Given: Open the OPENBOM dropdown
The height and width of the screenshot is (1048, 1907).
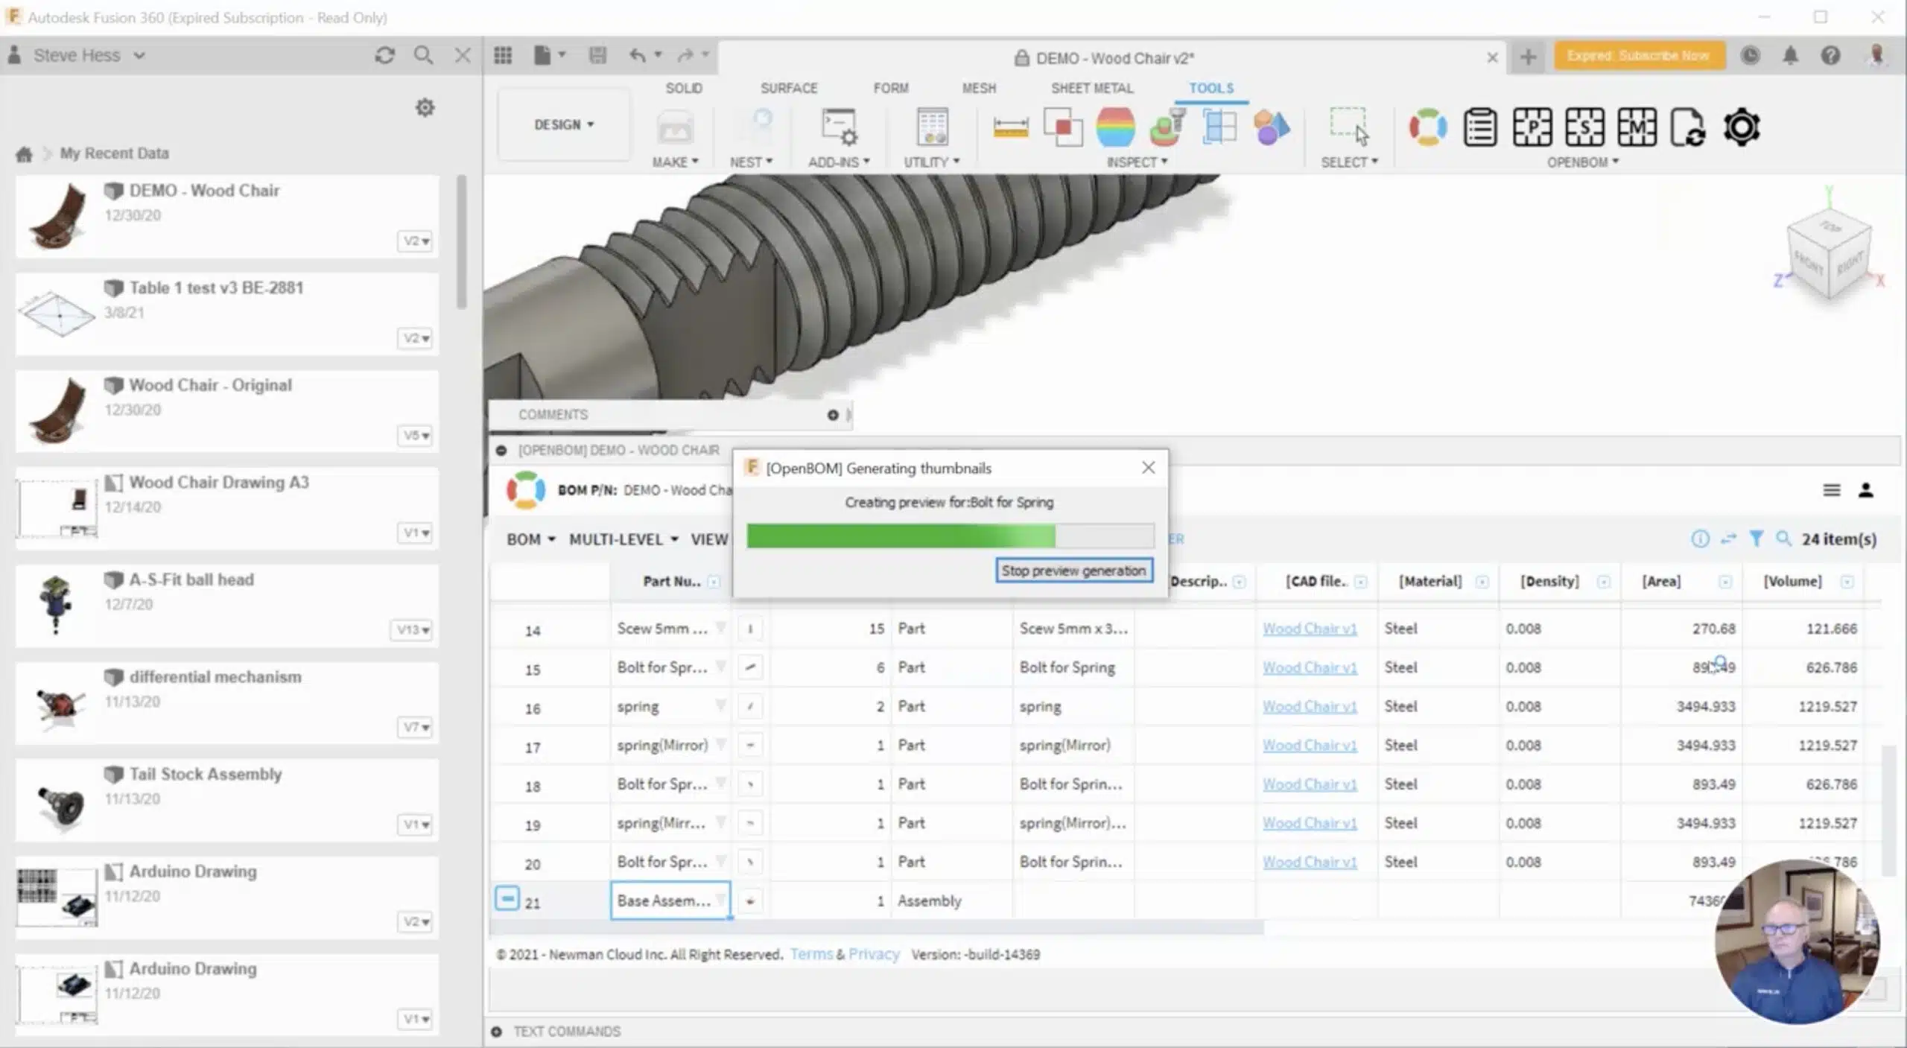Looking at the screenshot, I should (x=1583, y=162).
